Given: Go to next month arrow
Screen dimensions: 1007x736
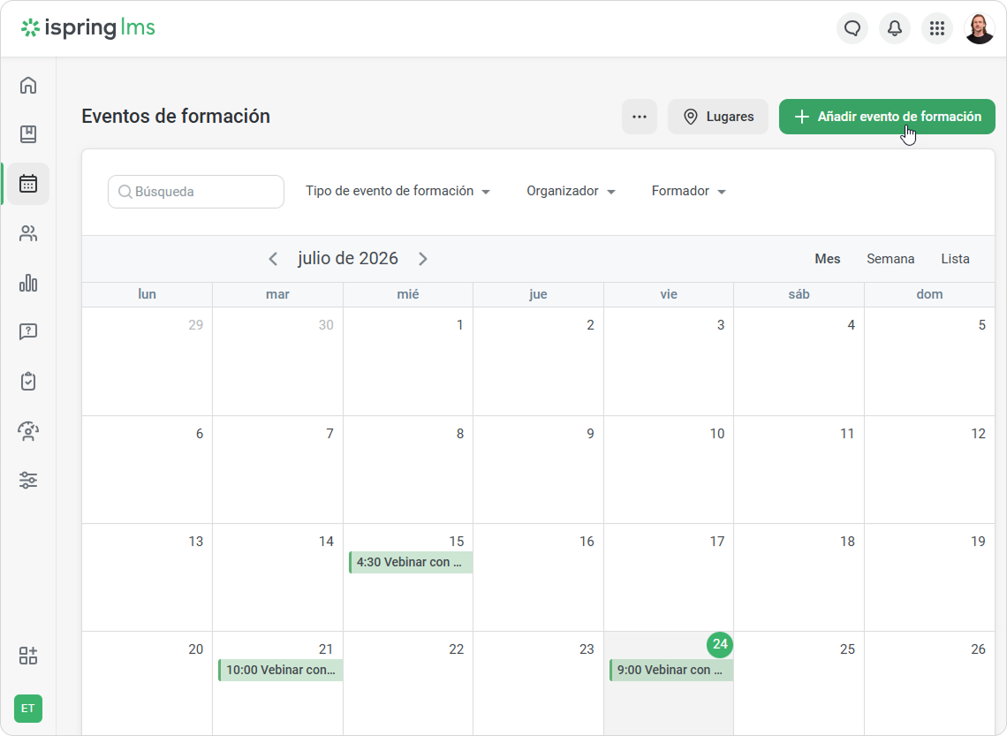Looking at the screenshot, I should [x=422, y=259].
